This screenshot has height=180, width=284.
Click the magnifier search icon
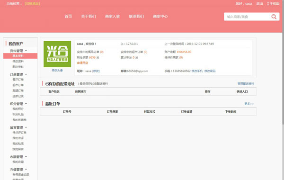pyautogui.click(x=274, y=17)
